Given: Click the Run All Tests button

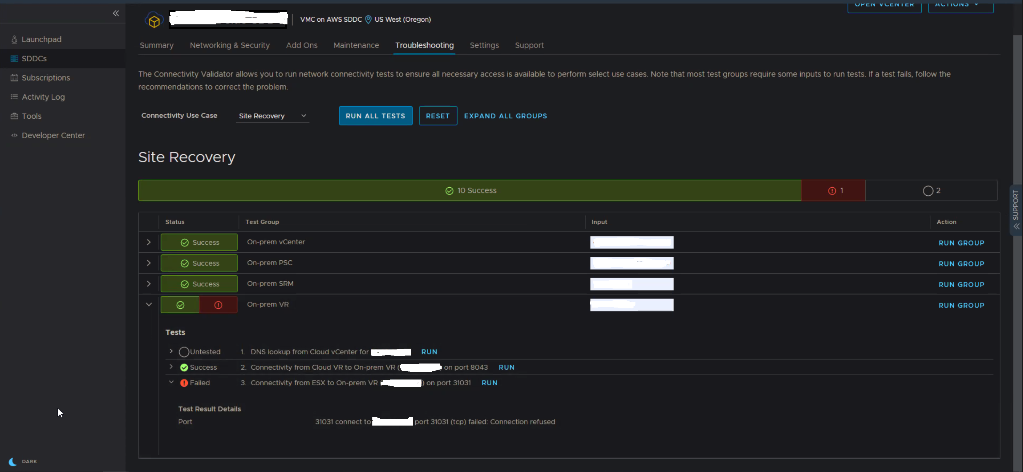Looking at the screenshot, I should pos(375,116).
